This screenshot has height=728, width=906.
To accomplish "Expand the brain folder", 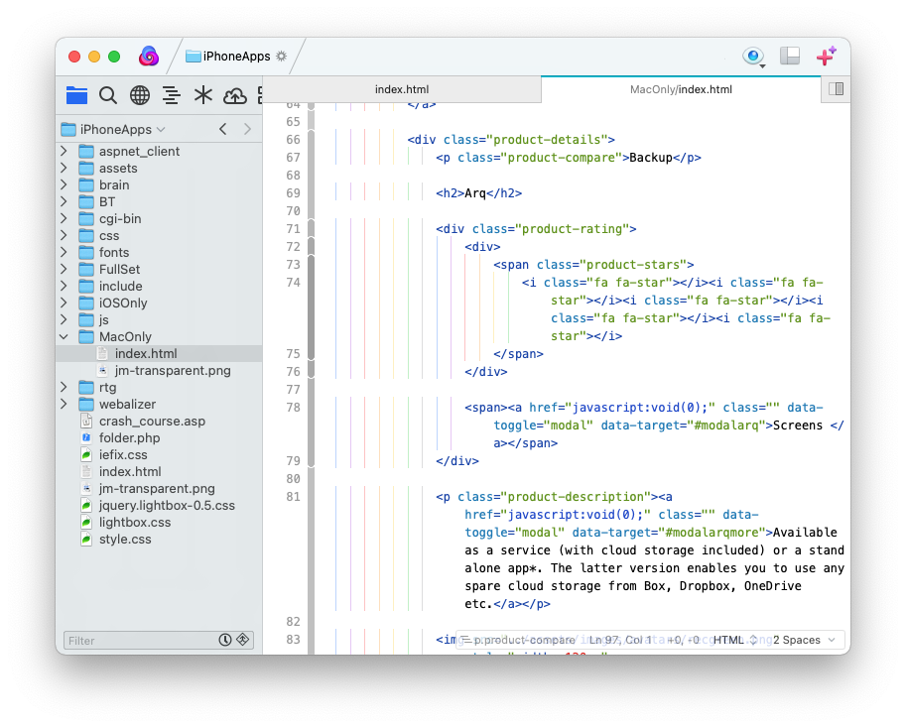I will (64, 184).
